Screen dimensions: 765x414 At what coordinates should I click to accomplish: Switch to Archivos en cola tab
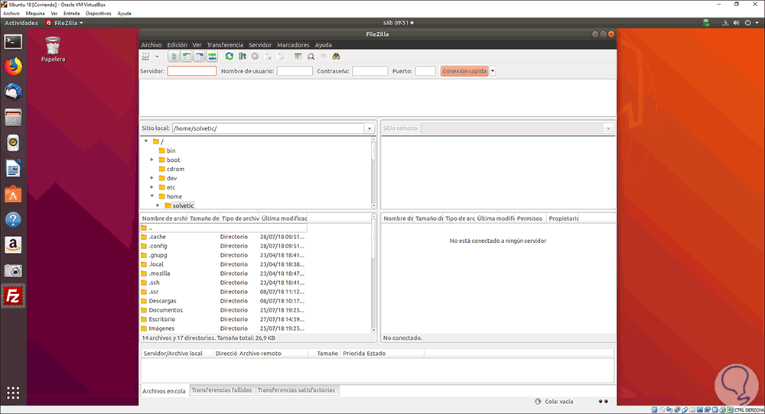pyautogui.click(x=164, y=390)
